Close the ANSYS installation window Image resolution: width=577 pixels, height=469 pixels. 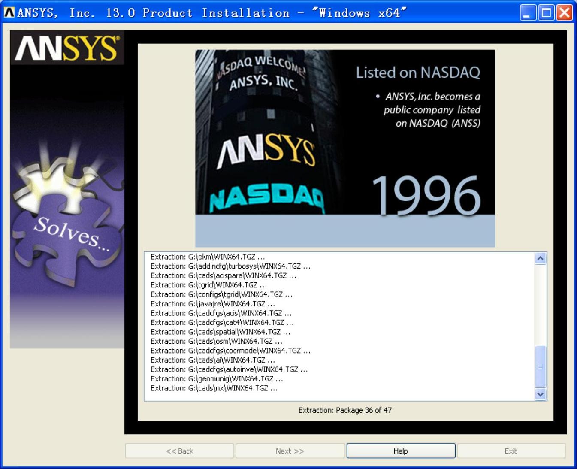click(x=565, y=13)
